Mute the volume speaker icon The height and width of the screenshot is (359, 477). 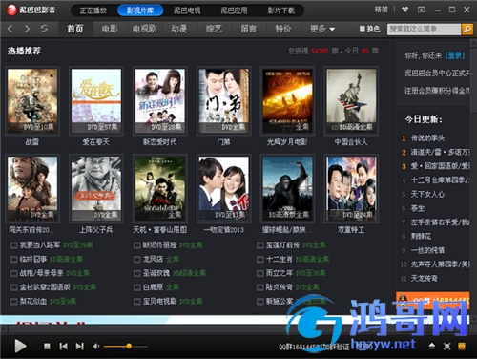click(96, 346)
